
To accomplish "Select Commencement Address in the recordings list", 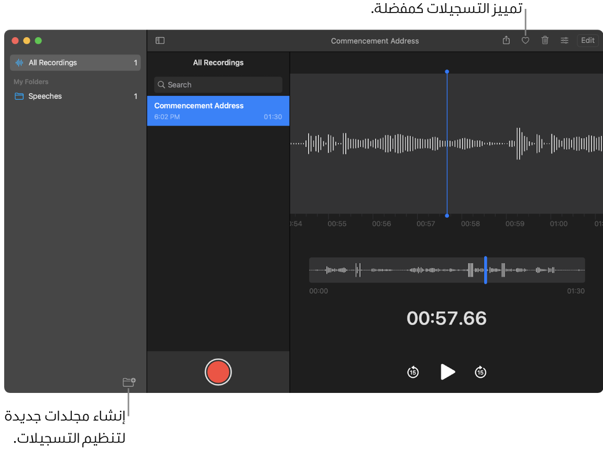I will [218, 110].
